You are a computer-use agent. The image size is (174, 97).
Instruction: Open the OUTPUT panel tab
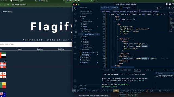(114, 70)
